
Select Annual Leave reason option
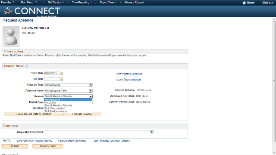pyautogui.click(x=68, y=99)
